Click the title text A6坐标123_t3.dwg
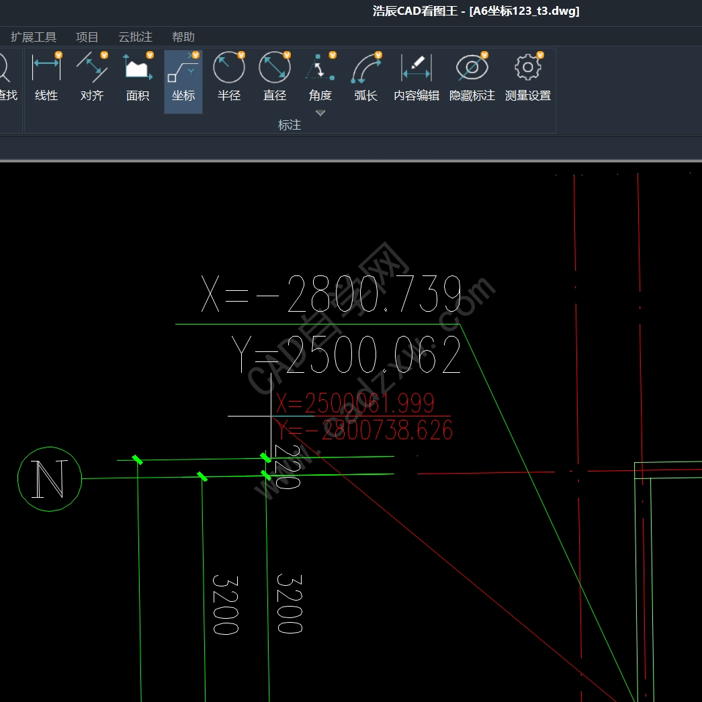This screenshot has height=702, width=702. [524, 11]
